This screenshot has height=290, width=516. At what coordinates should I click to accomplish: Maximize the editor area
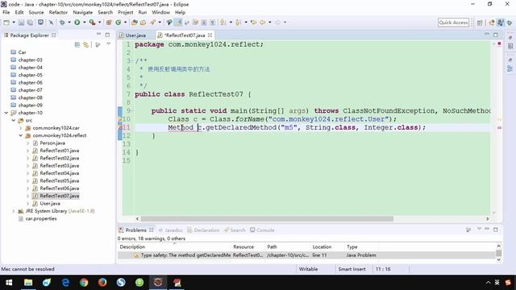tap(496, 35)
